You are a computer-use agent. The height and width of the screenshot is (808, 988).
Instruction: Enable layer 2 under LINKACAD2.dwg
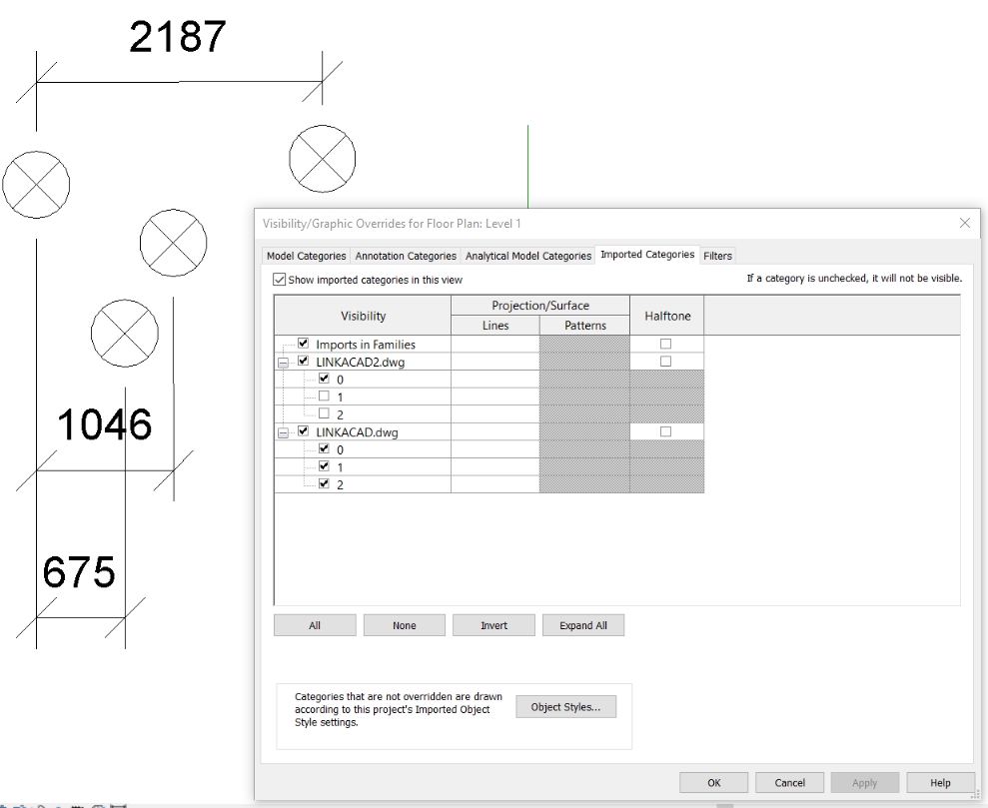pos(324,413)
